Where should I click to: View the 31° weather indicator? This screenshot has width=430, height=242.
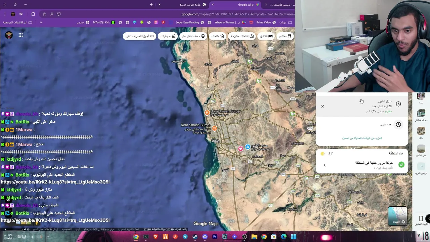[328, 154]
